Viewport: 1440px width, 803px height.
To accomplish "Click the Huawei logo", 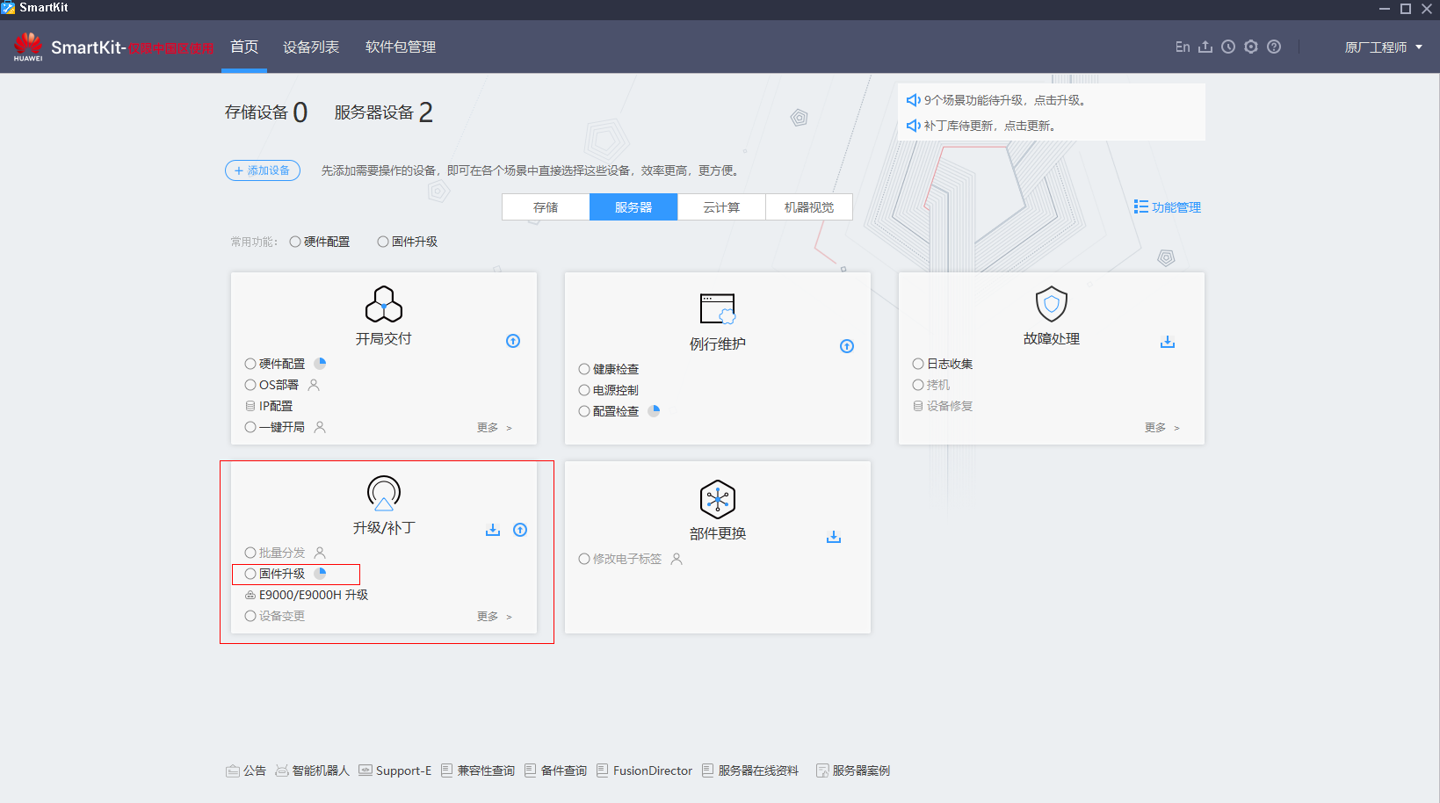I will pos(28,47).
